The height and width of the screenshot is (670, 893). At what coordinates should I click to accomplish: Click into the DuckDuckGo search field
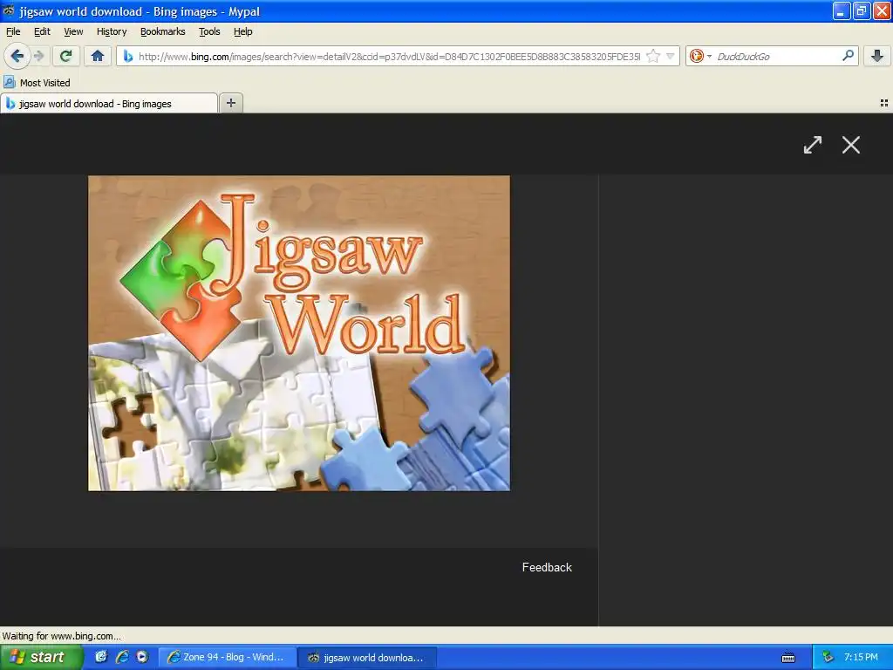click(x=777, y=57)
